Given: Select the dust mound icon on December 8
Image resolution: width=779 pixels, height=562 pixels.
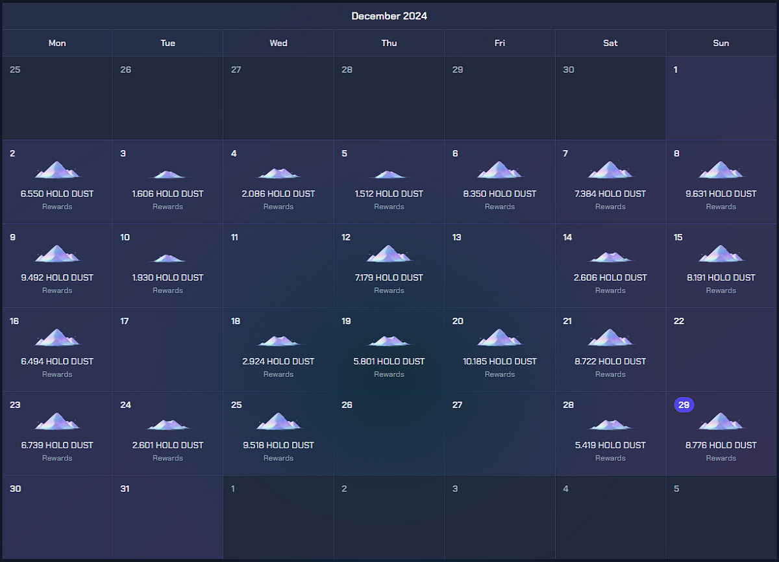Looking at the screenshot, I should pyautogui.click(x=721, y=170).
